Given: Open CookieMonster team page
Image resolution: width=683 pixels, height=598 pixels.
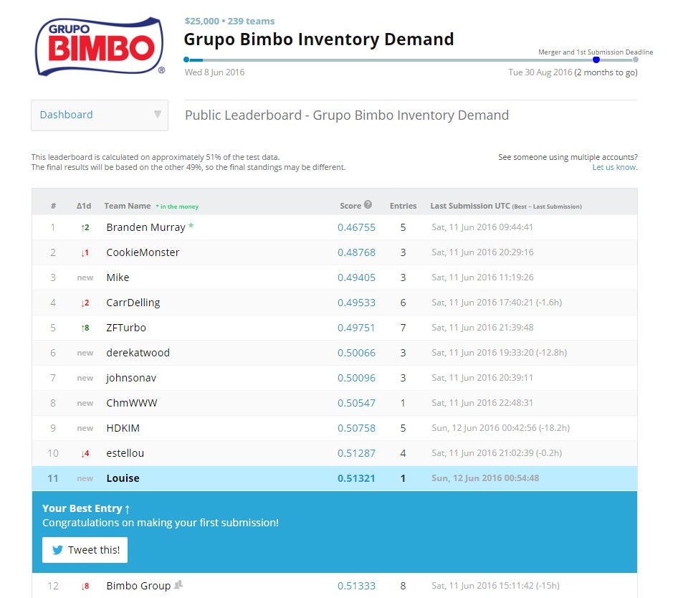Looking at the screenshot, I should pyautogui.click(x=143, y=252).
